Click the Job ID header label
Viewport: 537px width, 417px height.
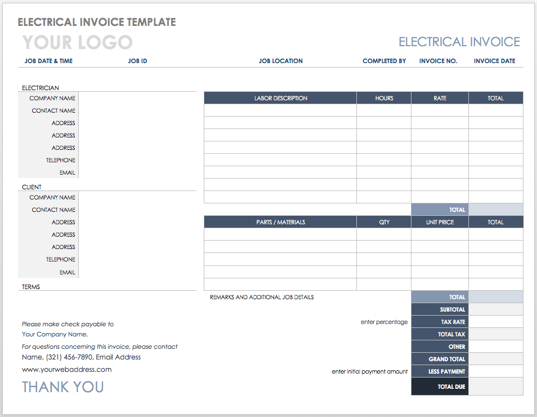tap(137, 61)
